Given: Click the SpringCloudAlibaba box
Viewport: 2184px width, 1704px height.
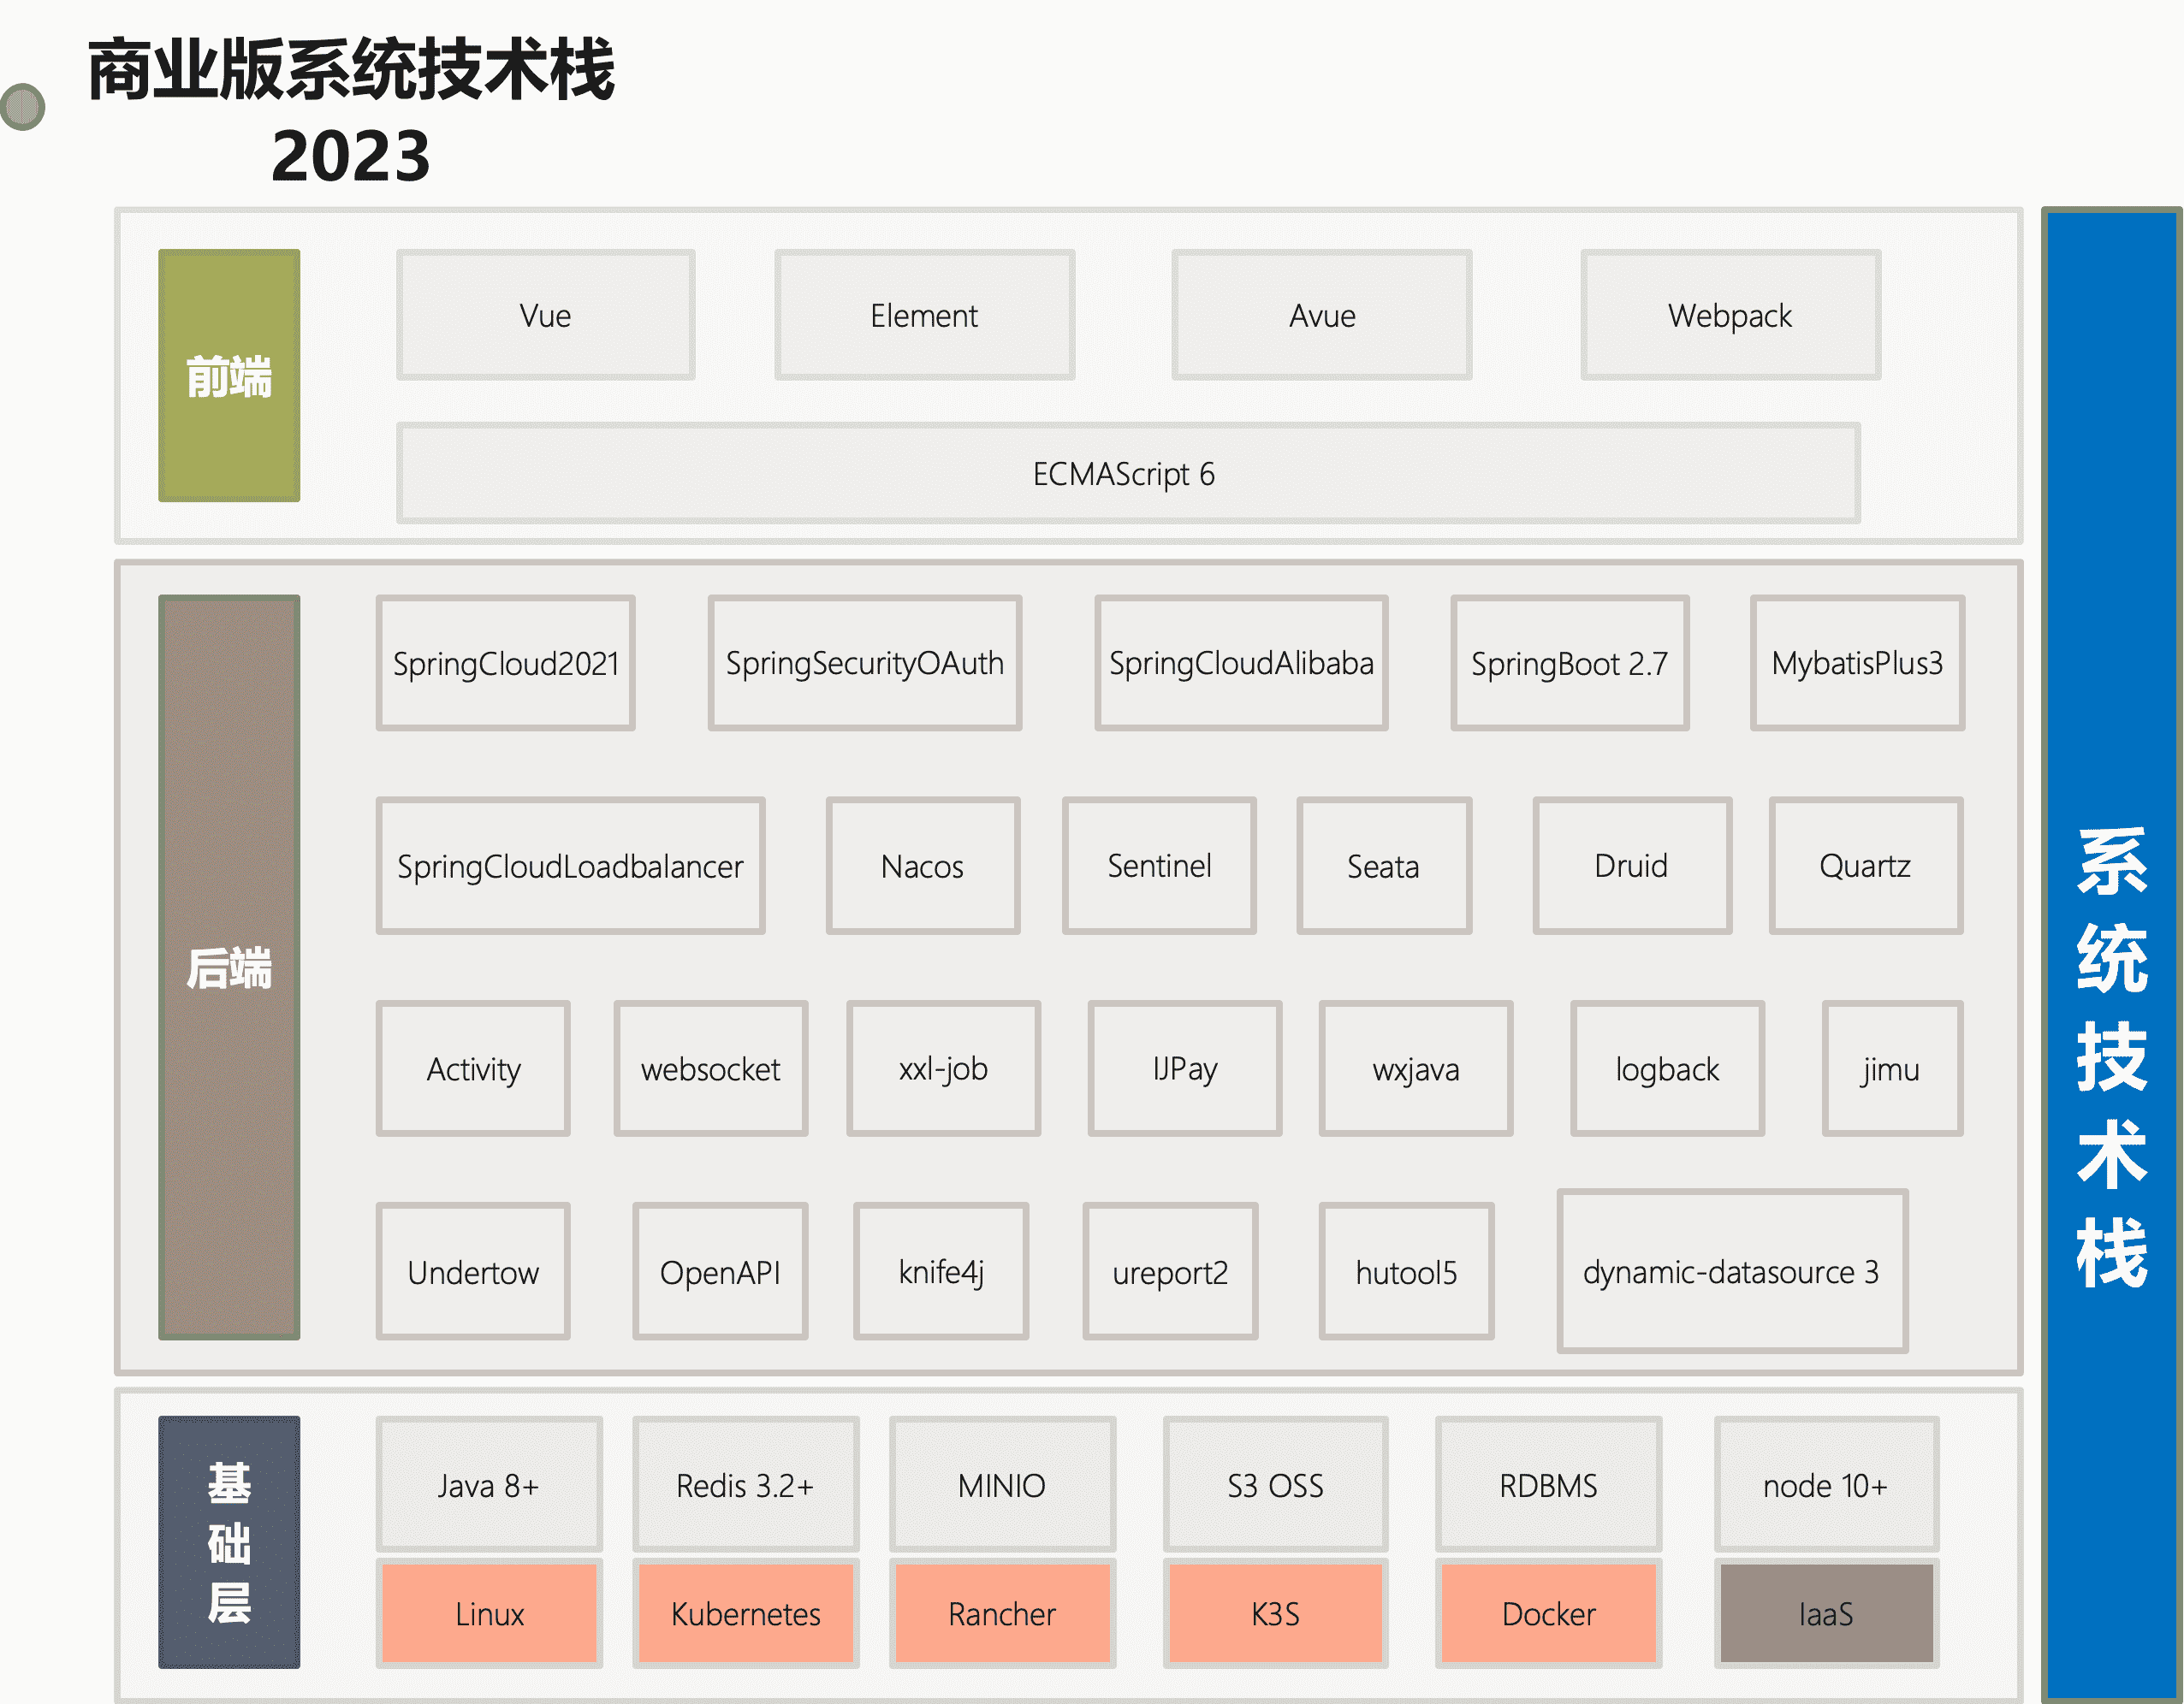Looking at the screenshot, I should coord(1241,663).
